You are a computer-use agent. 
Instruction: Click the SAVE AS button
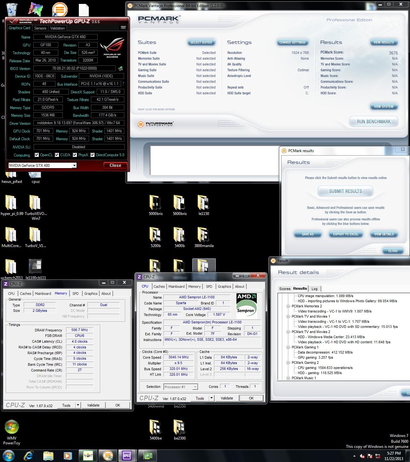308,234
